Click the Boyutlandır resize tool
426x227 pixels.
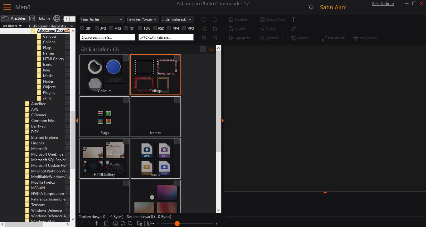tap(333, 38)
